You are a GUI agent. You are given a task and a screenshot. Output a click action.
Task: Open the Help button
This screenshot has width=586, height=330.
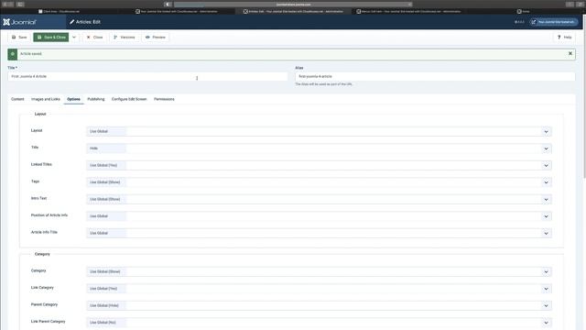(564, 37)
